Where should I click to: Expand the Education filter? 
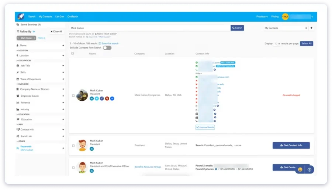[x=63, y=119]
